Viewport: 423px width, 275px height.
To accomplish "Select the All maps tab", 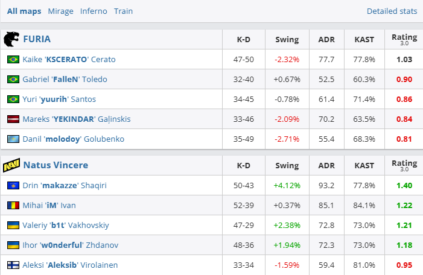I will tap(24, 11).
